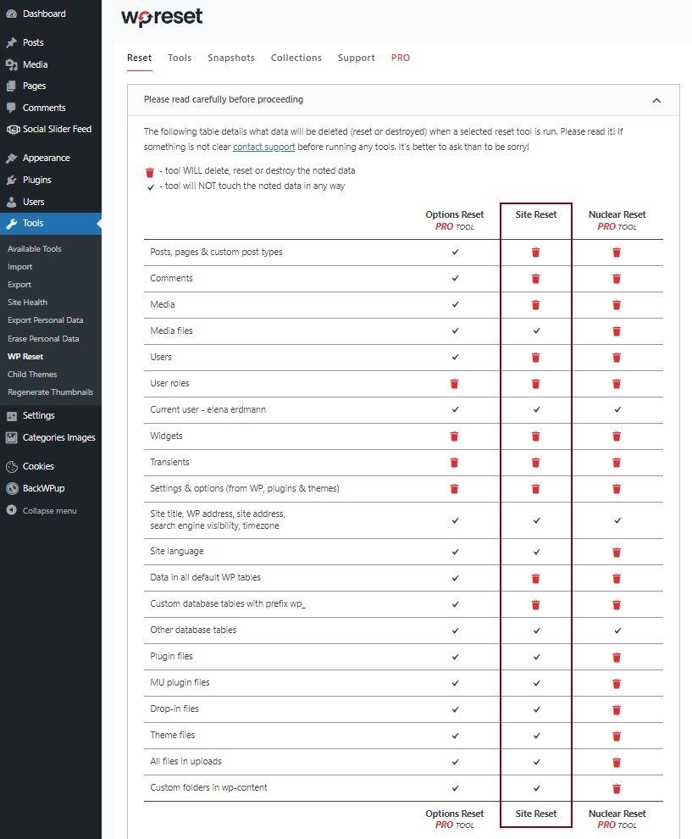Collapse the warning notice with the chevron
The image size is (692, 839).
click(656, 99)
